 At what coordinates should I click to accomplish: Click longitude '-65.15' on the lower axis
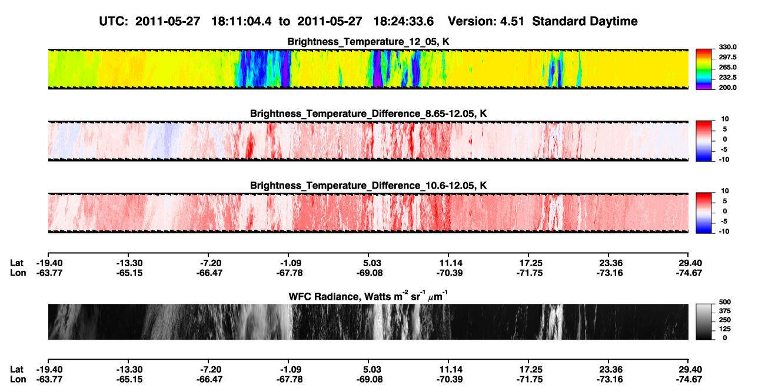pos(130,379)
